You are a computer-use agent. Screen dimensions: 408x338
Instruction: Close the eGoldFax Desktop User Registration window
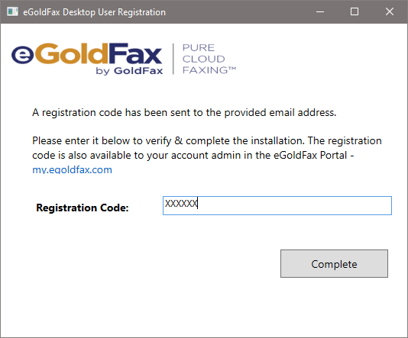click(390, 11)
